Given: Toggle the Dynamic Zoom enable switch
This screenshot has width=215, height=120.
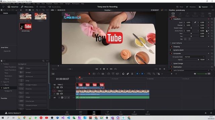Looking at the screenshot, I should tap(171, 50).
